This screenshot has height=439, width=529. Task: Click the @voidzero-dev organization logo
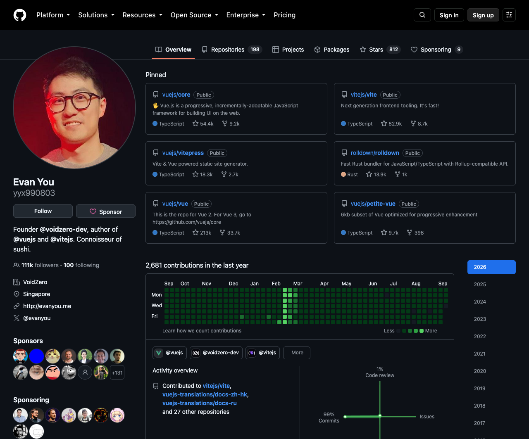pyautogui.click(x=196, y=353)
